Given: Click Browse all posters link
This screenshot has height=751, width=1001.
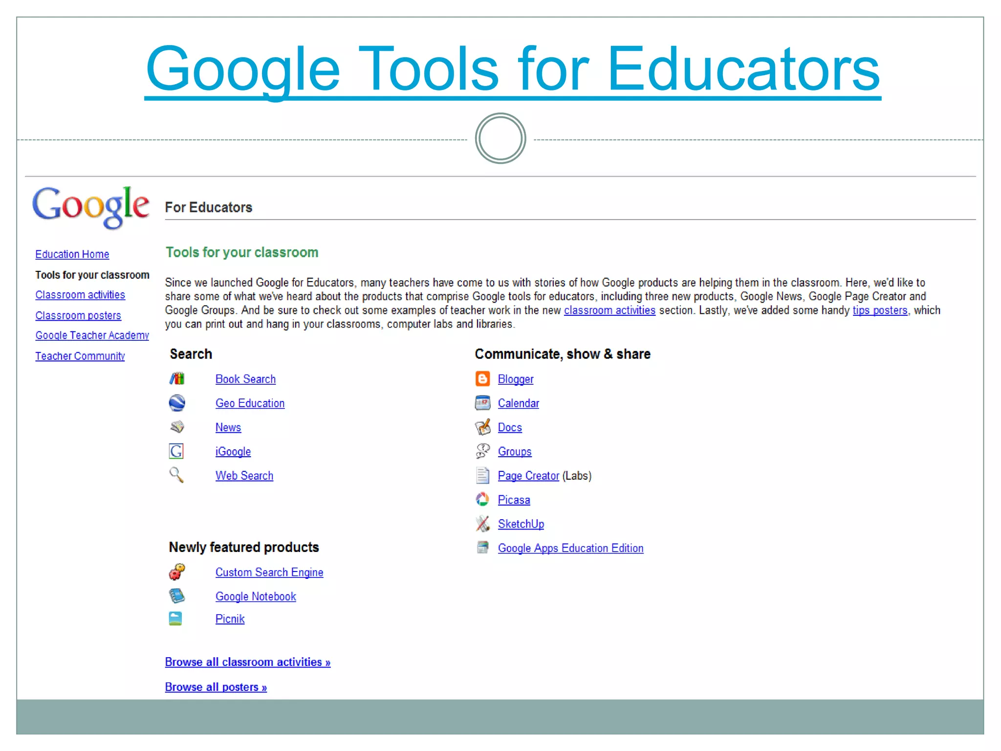Looking at the screenshot, I should [216, 687].
